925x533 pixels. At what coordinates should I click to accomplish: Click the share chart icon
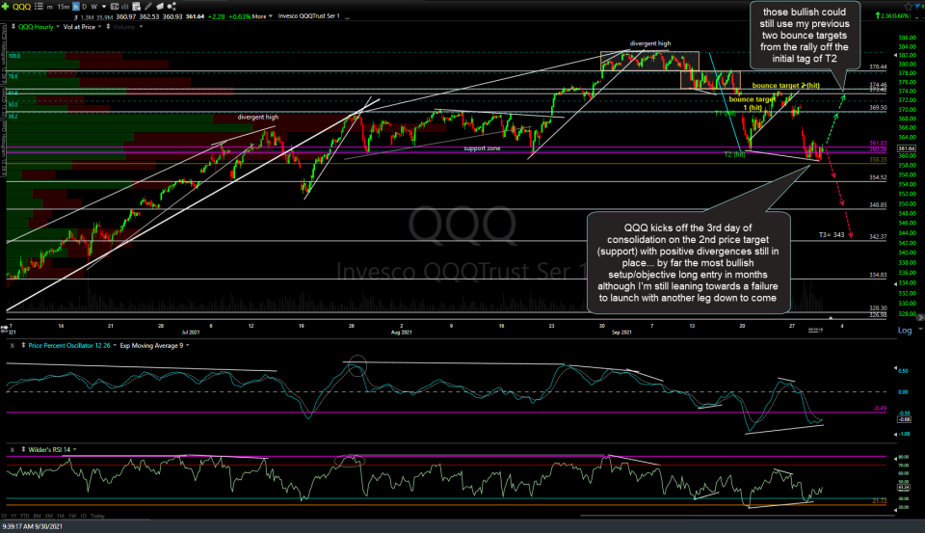172,7
